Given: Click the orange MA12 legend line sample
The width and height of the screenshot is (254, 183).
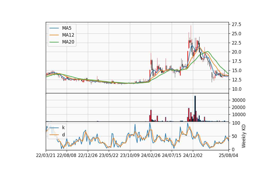Looking at the screenshot, I should 54,35.
